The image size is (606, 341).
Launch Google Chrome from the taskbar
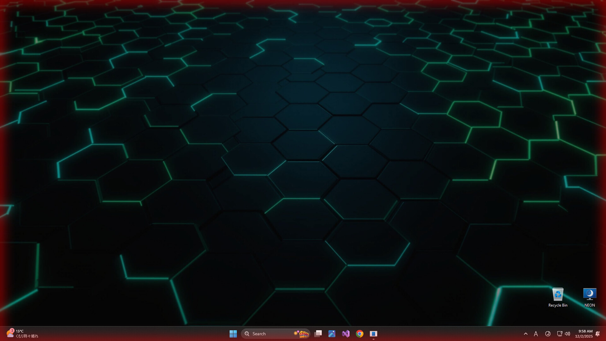point(359,334)
